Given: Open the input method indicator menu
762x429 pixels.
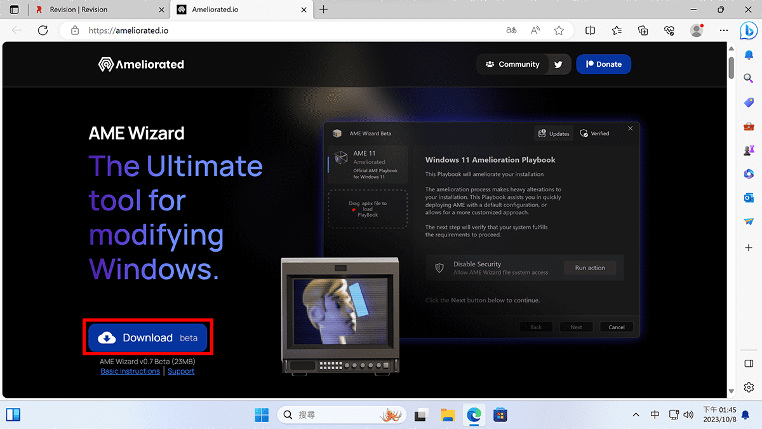Looking at the screenshot, I should click(x=655, y=414).
